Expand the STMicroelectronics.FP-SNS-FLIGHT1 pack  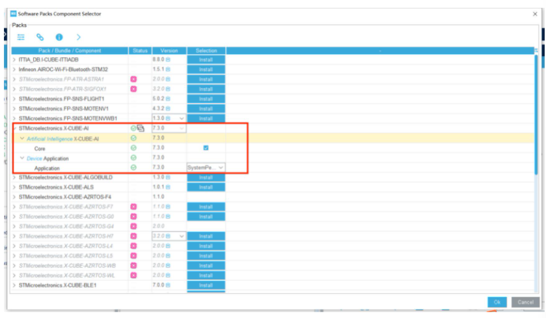tap(14, 98)
